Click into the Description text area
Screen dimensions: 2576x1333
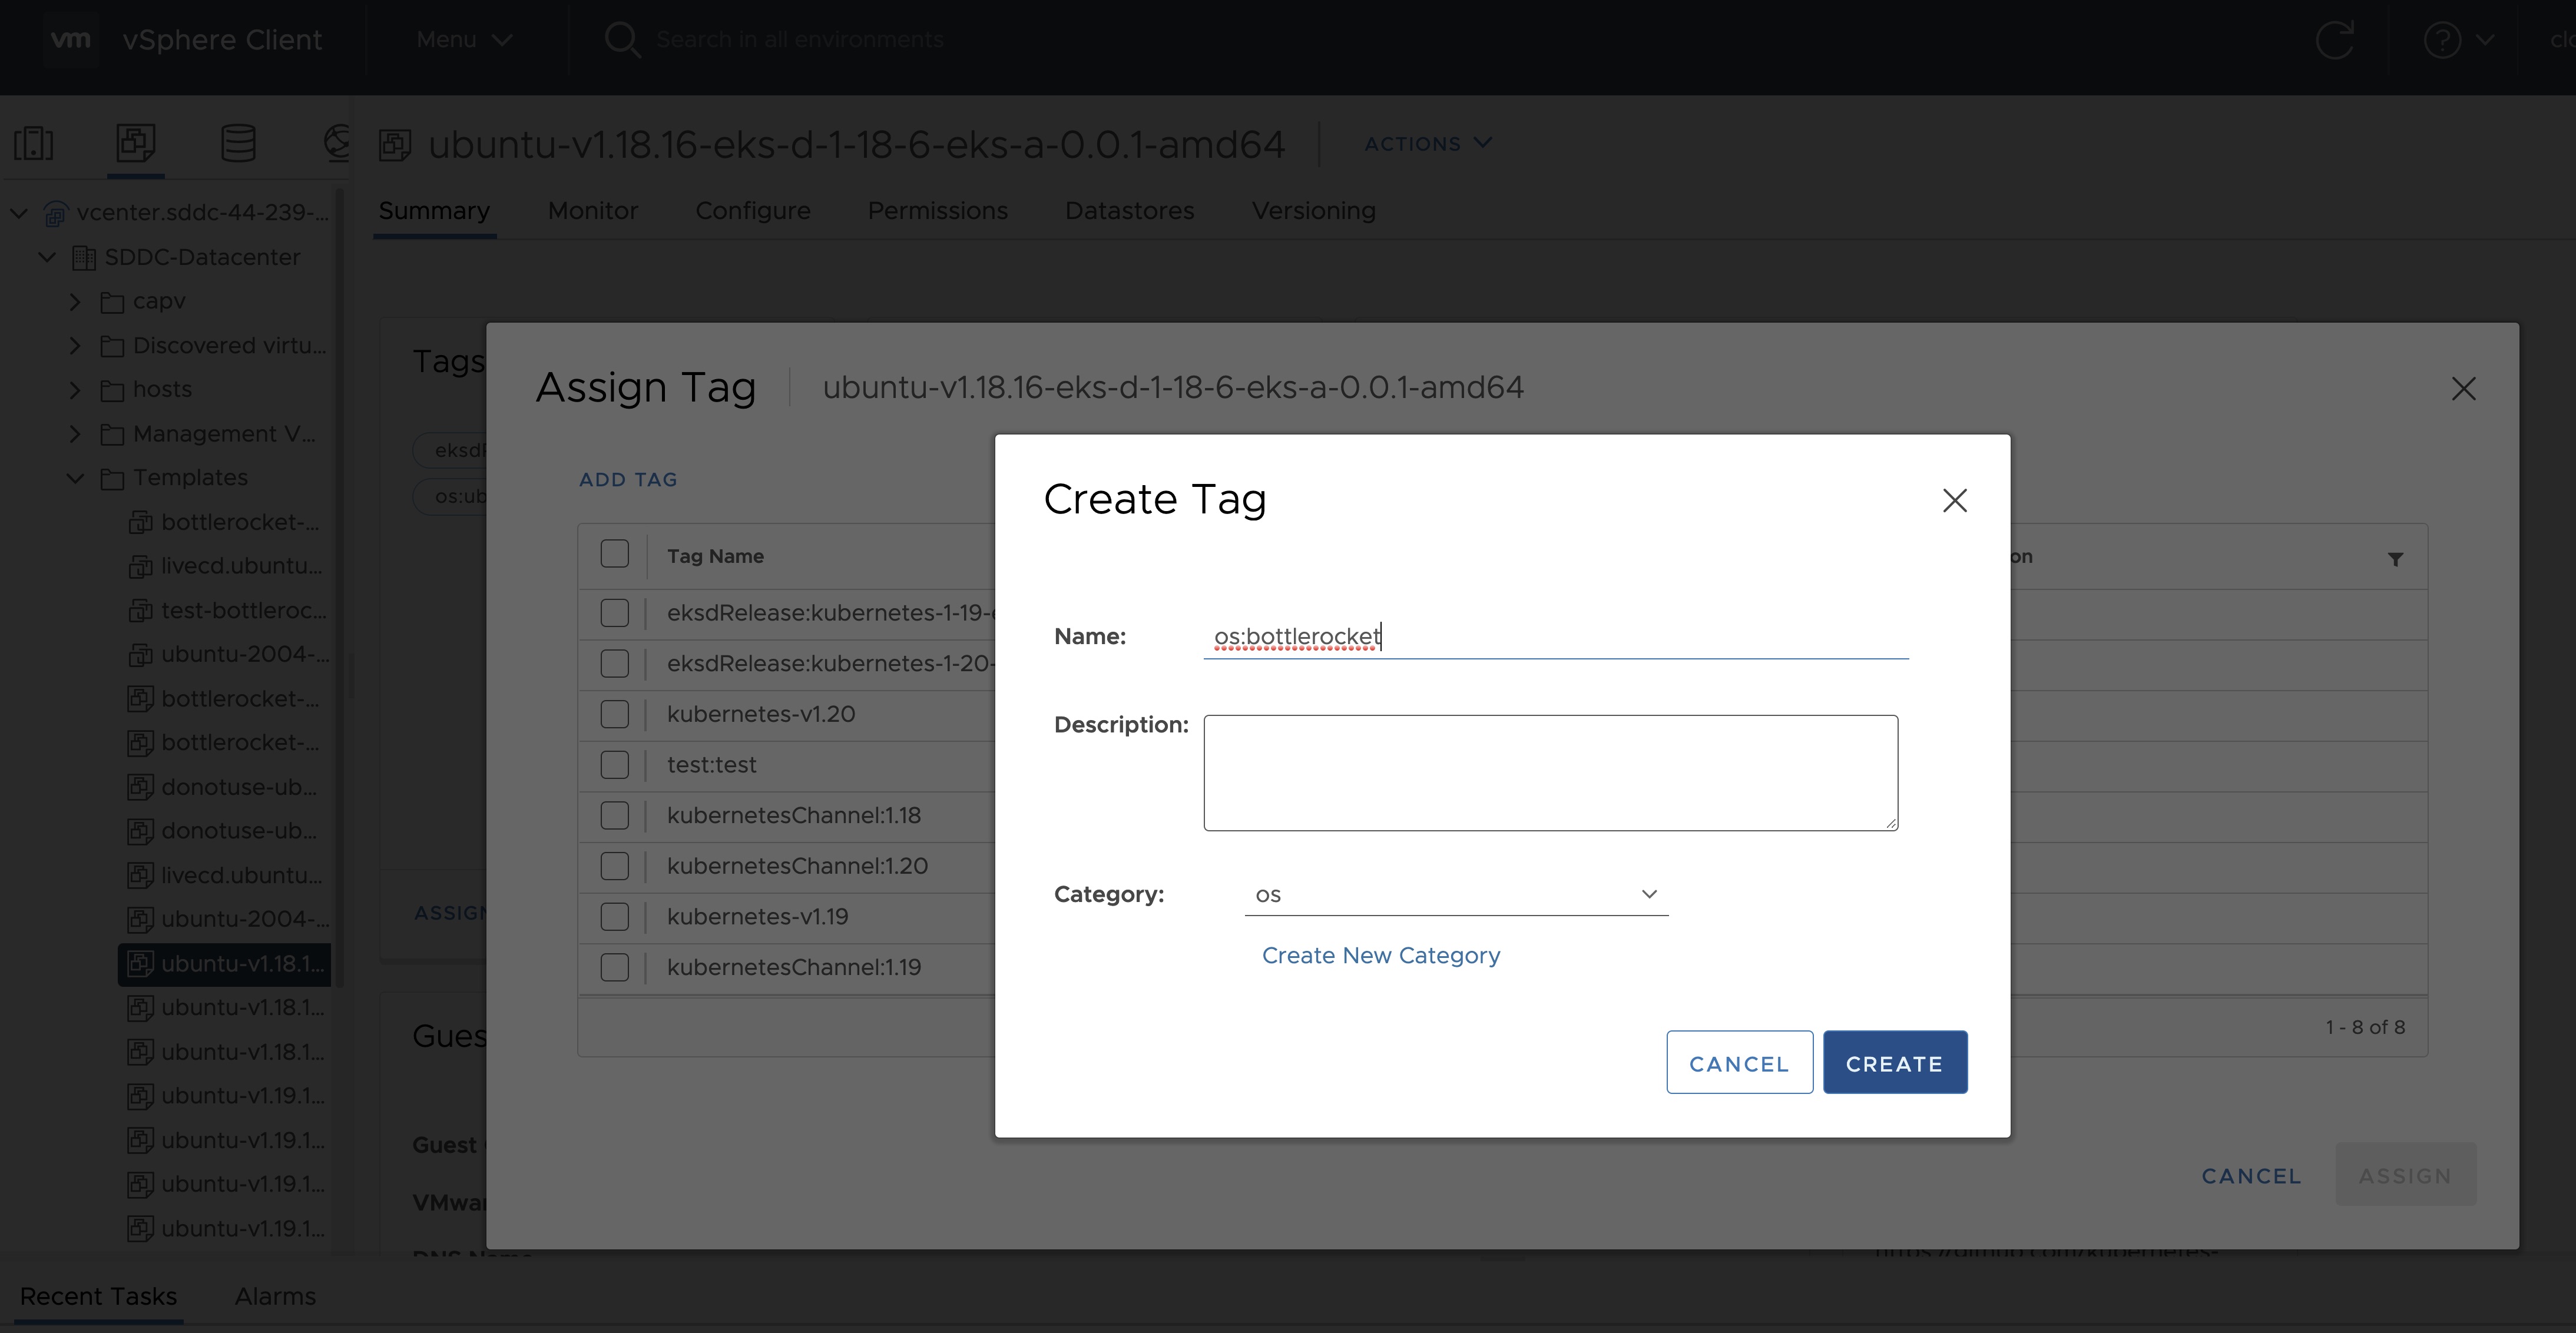coord(1550,772)
